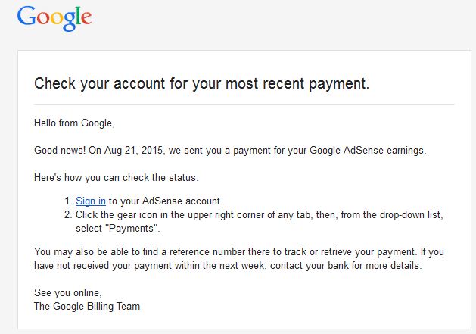Screen dimensions: 476x334
Task: Click 'The Google Billing Team' signature
Action: 87,306
